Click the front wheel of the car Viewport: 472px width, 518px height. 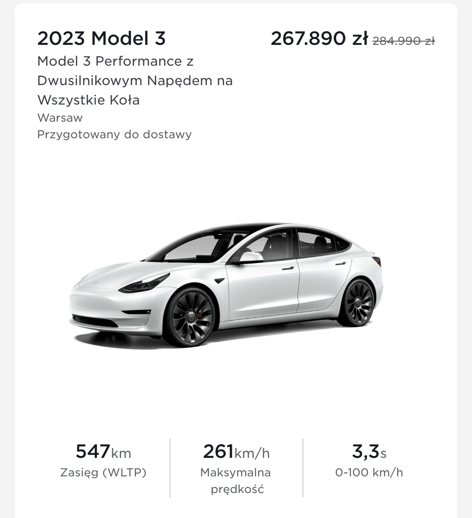(x=191, y=317)
